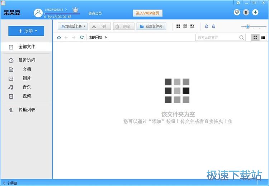Click the lock (encrypt) icon in toolbar
Viewport: 269px width, 186px height.
click(x=206, y=26)
